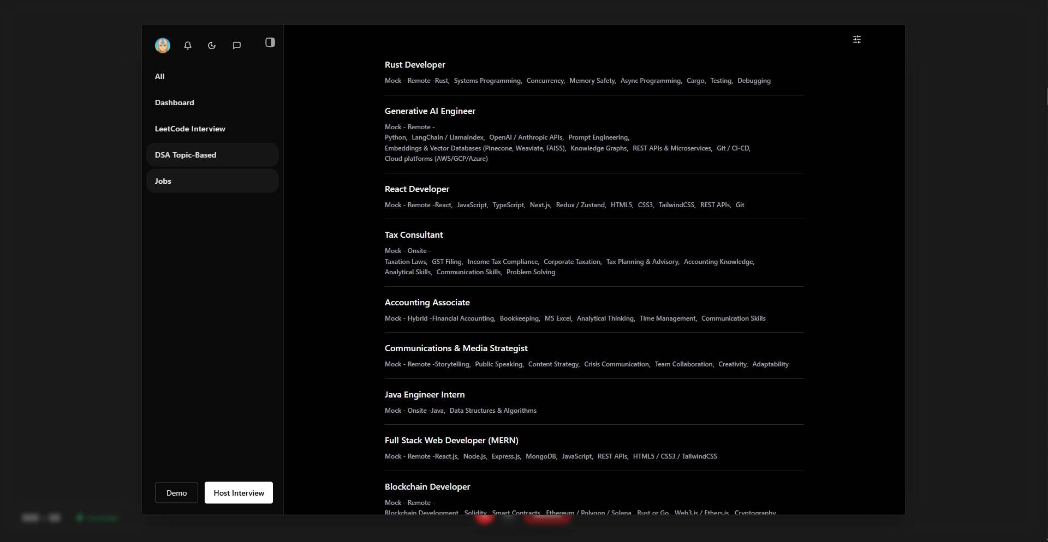Open the filter sliders icon

[857, 39]
